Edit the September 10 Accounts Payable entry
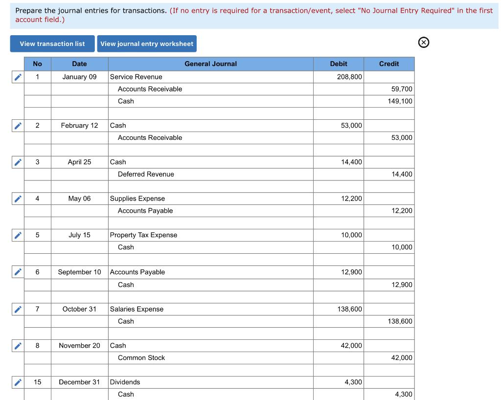 [x=18, y=272]
